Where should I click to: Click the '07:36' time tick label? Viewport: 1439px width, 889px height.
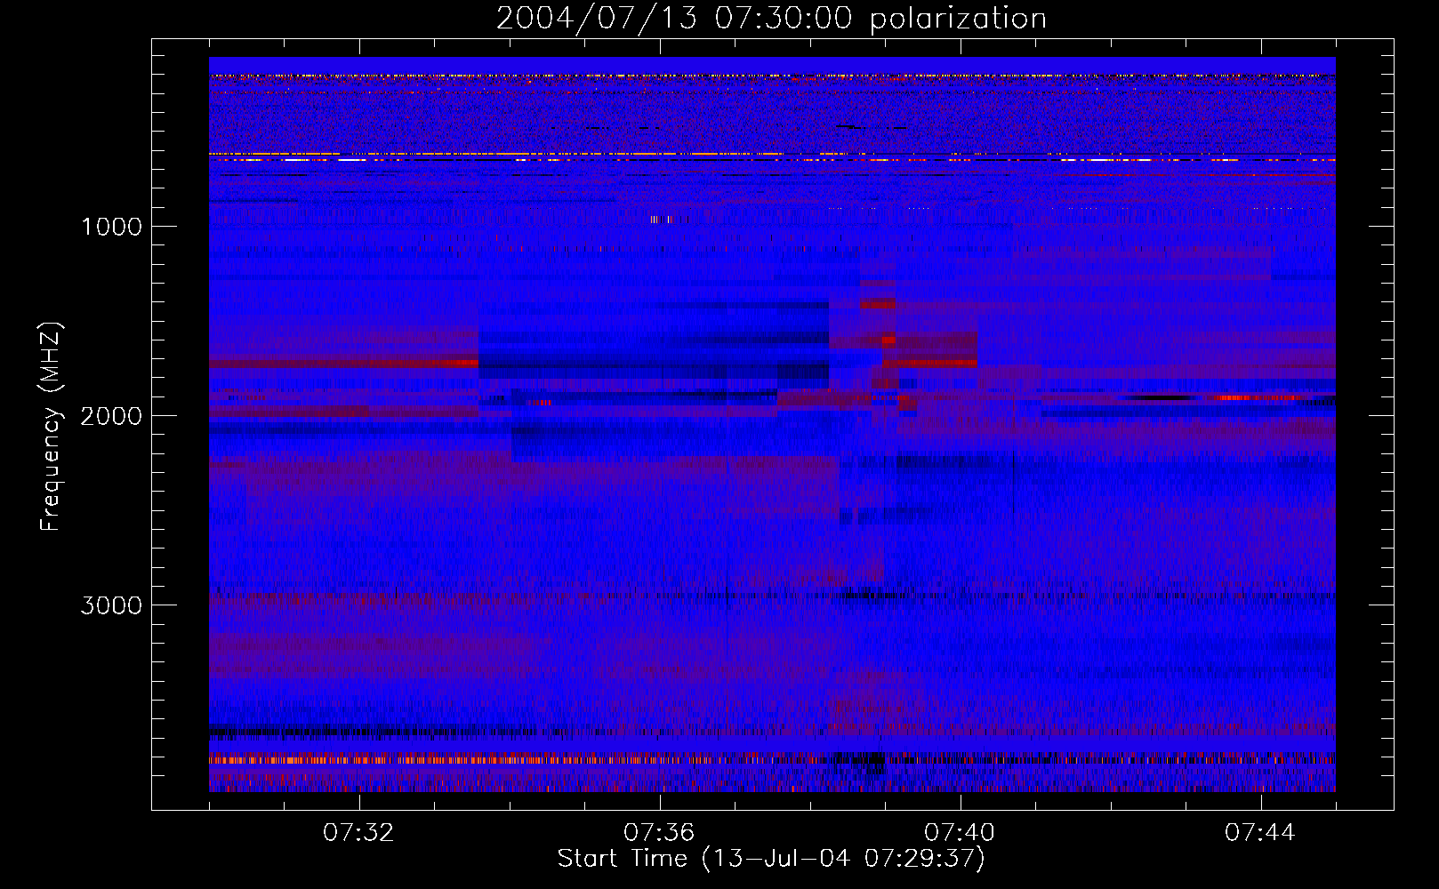[x=659, y=833]
